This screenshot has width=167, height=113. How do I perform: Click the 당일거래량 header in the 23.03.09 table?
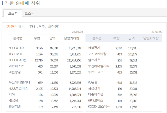[x=151, y=38]
